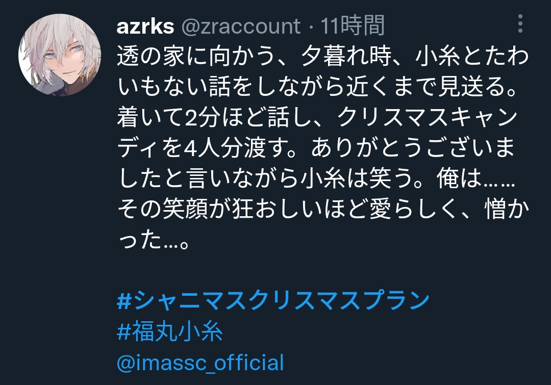Click the phrase ありがとうございま in the tweet

[x=413, y=148]
